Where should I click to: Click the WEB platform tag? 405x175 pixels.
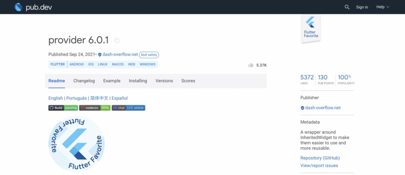click(x=132, y=64)
